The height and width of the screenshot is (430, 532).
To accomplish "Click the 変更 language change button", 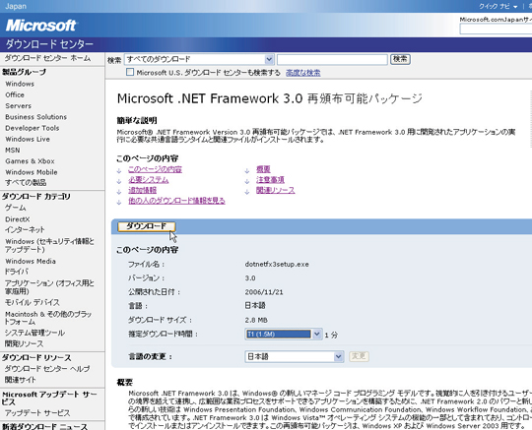I will tap(359, 356).
